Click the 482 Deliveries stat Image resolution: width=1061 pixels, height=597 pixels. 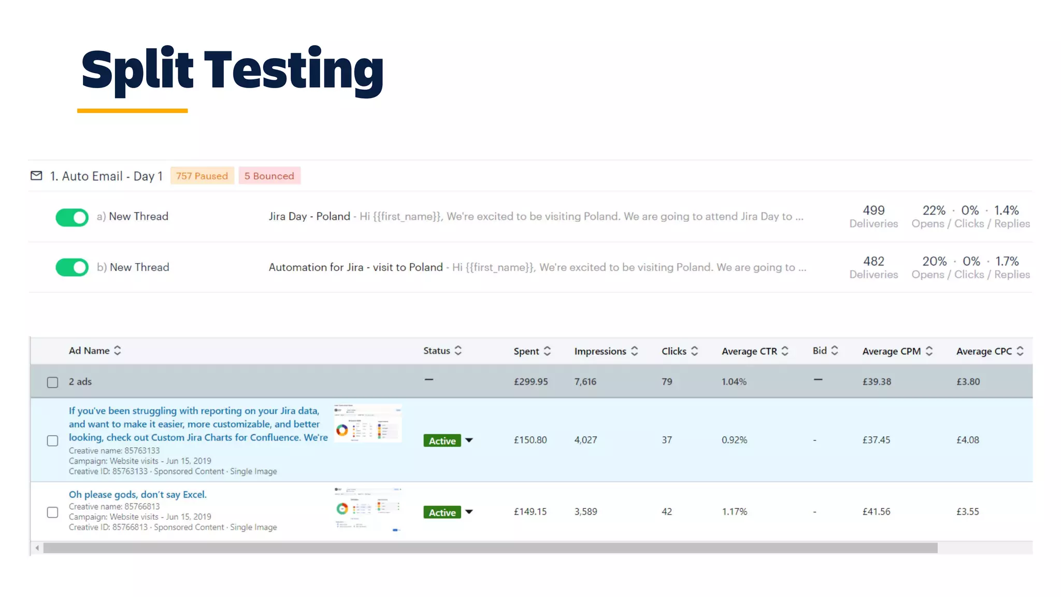873,267
